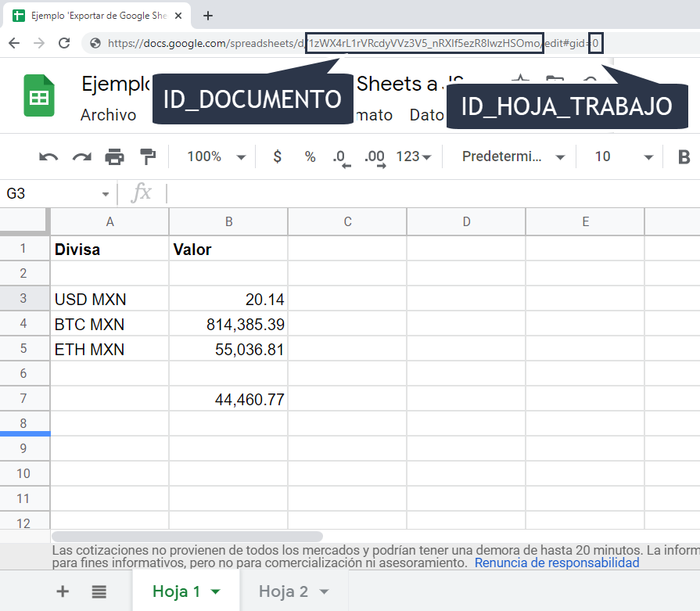Select row 7 header

coord(24,398)
